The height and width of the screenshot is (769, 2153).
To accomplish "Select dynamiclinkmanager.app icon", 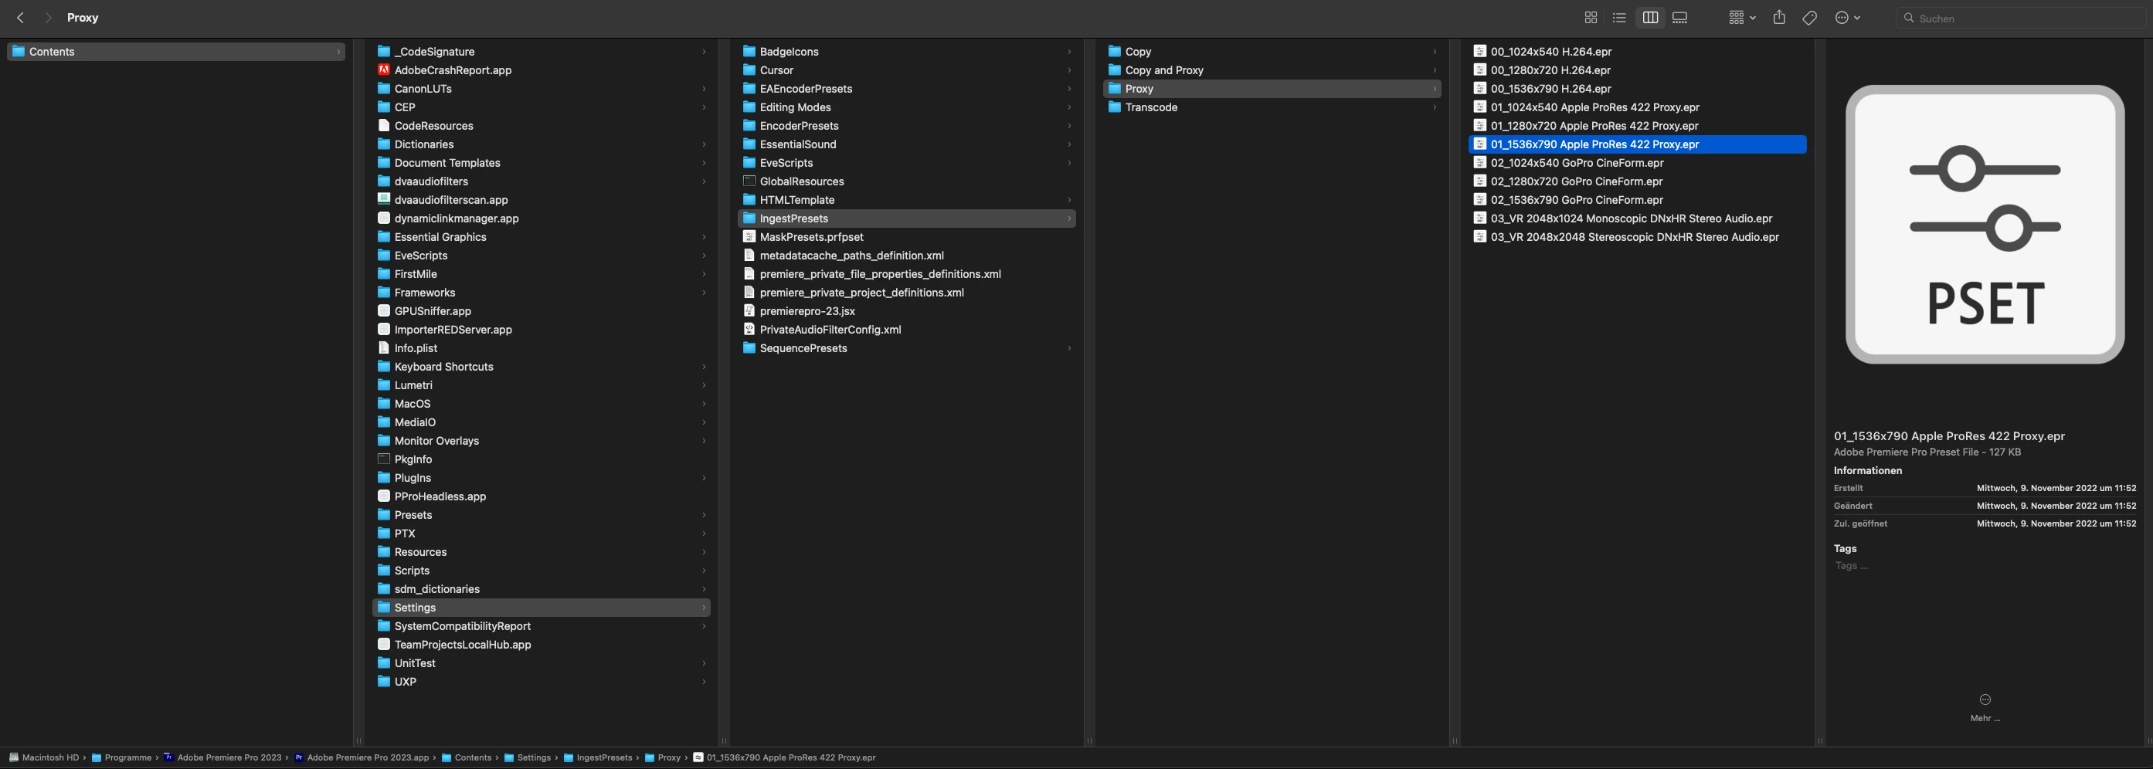I will [384, 219].
